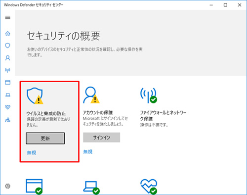Click the Microsoft にサインイン description text
This screenshot has width=247, height=195.
(105, 121)
